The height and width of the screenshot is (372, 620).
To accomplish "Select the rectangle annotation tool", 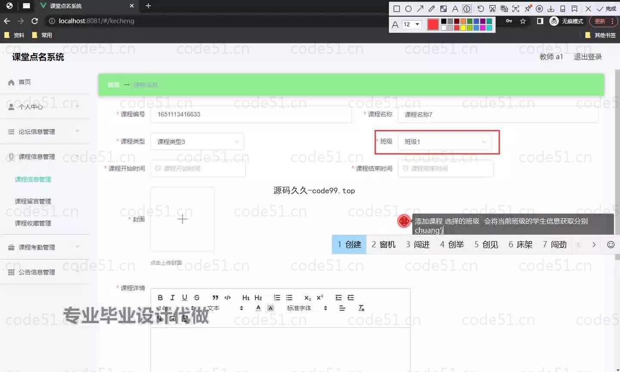I will (x=397, y=9).
